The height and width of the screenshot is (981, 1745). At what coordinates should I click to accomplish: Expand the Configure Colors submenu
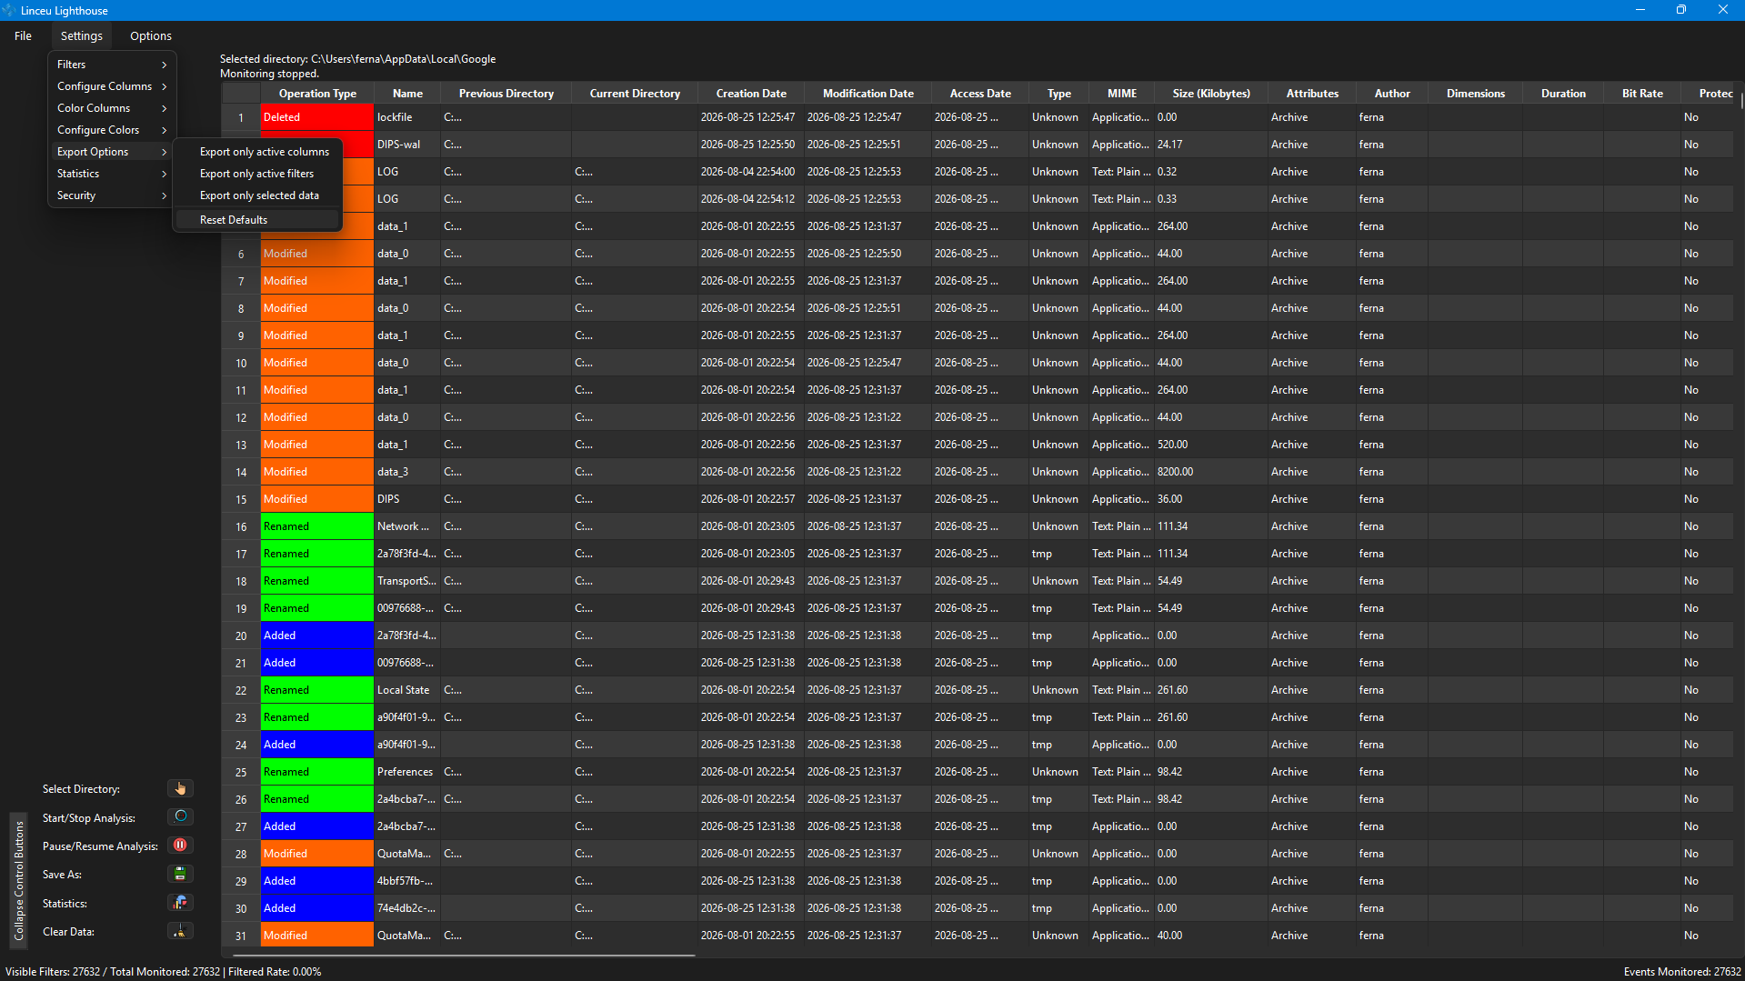(112, 130)
